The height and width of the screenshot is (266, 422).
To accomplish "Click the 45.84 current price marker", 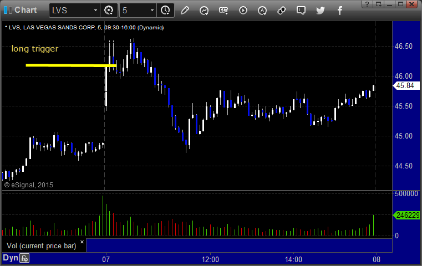I will (x=406, y=86).
